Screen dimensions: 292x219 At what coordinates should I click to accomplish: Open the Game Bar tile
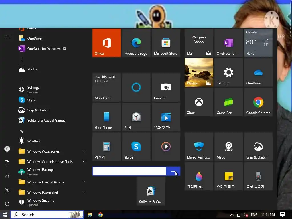coord(228,102)
